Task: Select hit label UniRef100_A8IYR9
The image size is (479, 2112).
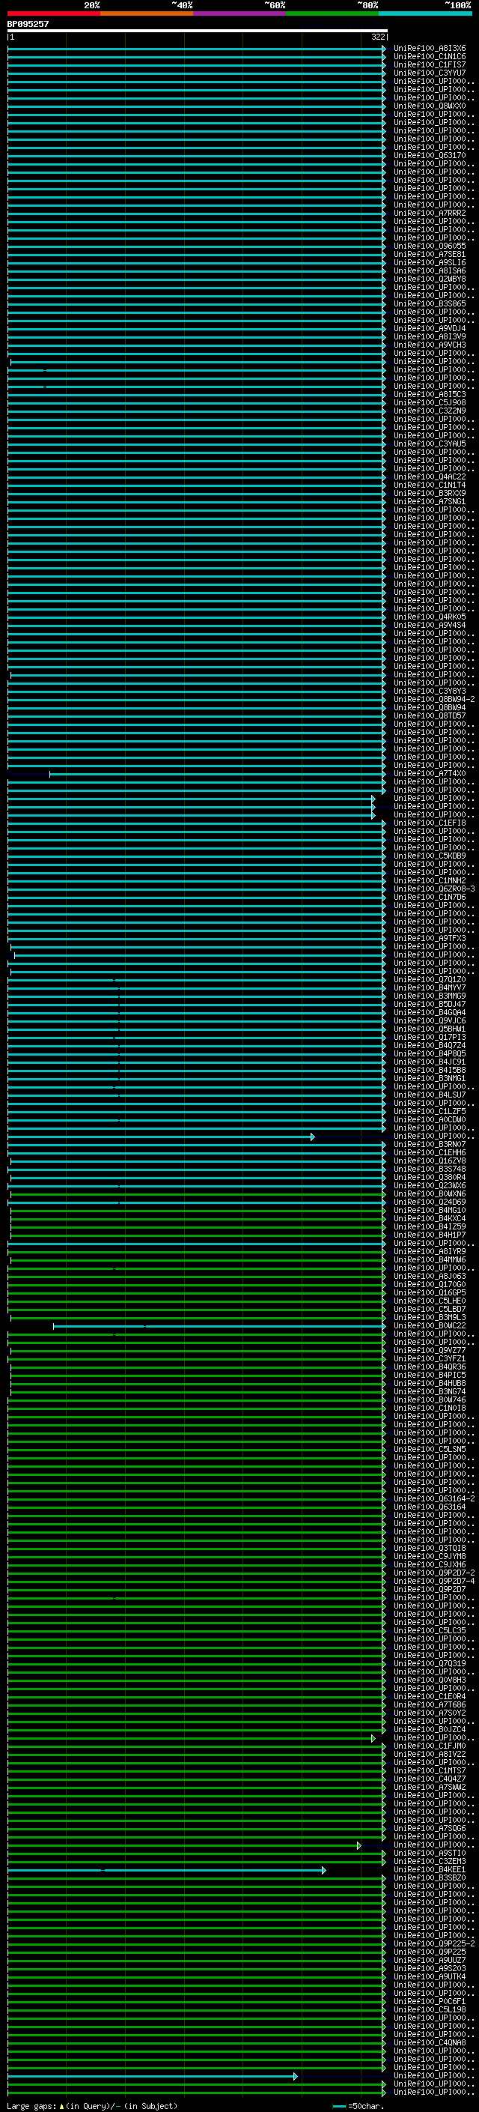Action: pos(430,1251)
